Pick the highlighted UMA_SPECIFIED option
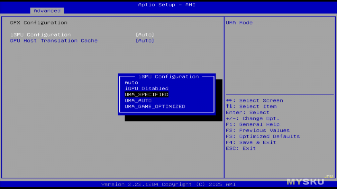The image size is (337, 189). pyautogui.click(x=146, y=94)
